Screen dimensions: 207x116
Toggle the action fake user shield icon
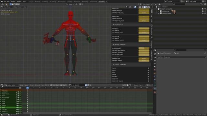coord(86,85)
